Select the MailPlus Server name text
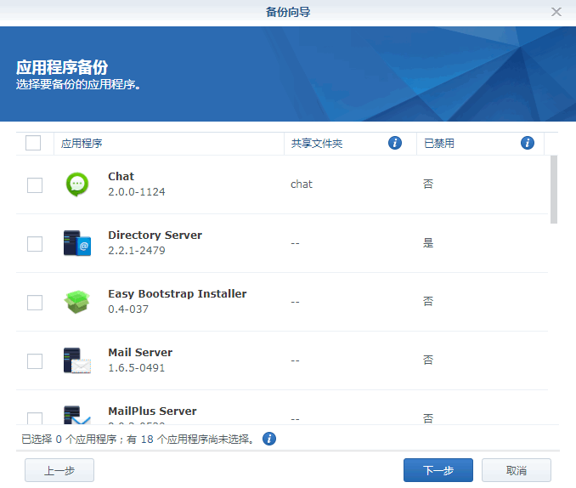Screen dimensions: 576x488 pos(152,411)
